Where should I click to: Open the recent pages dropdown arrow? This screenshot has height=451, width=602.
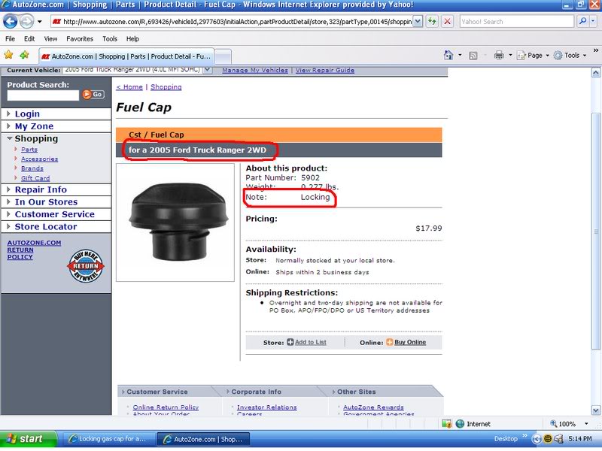tap(40, 22)
